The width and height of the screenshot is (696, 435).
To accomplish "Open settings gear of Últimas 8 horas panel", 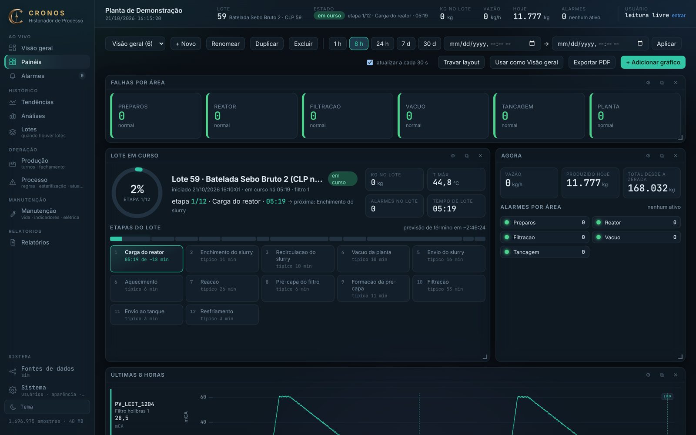I will 648,375.
